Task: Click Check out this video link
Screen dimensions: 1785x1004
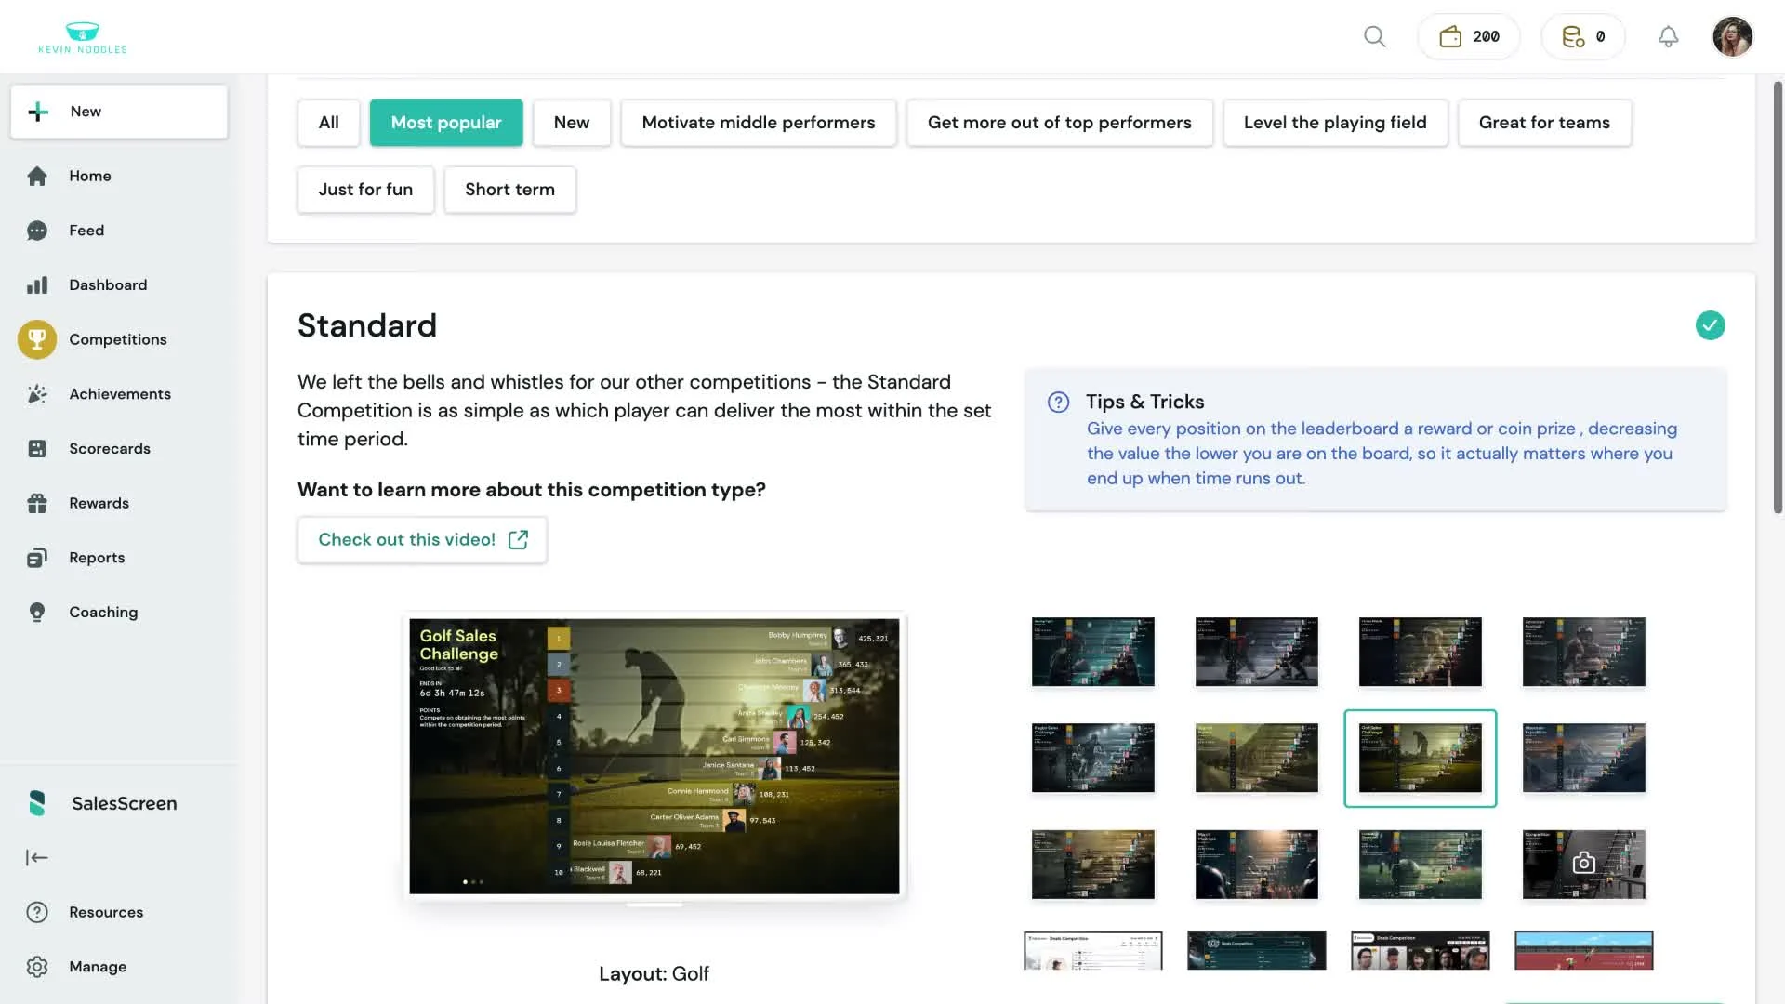Action: [422, 540]
